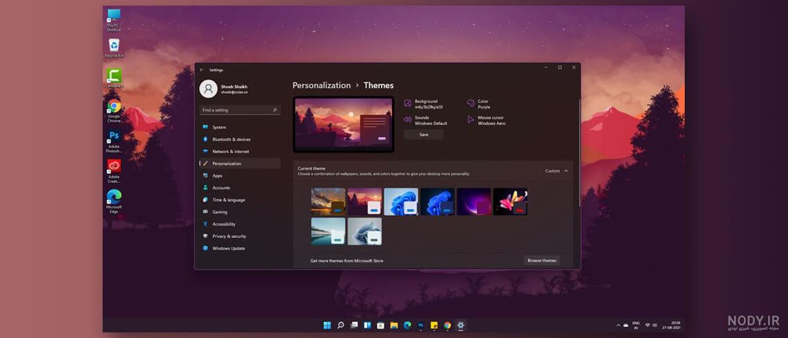Choose the purple glow theme thumbnail
The image size is (788, 338).
pyautogui.click(x=474, y=201)
